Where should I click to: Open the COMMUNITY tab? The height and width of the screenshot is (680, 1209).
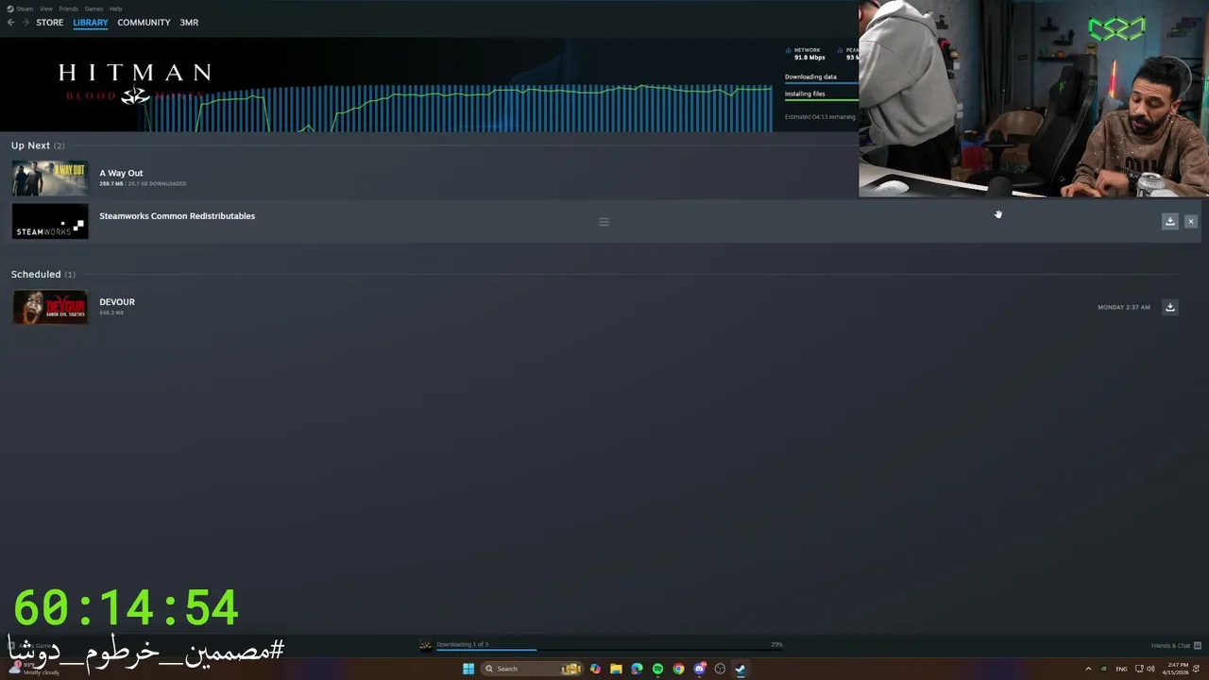point(144,23)
